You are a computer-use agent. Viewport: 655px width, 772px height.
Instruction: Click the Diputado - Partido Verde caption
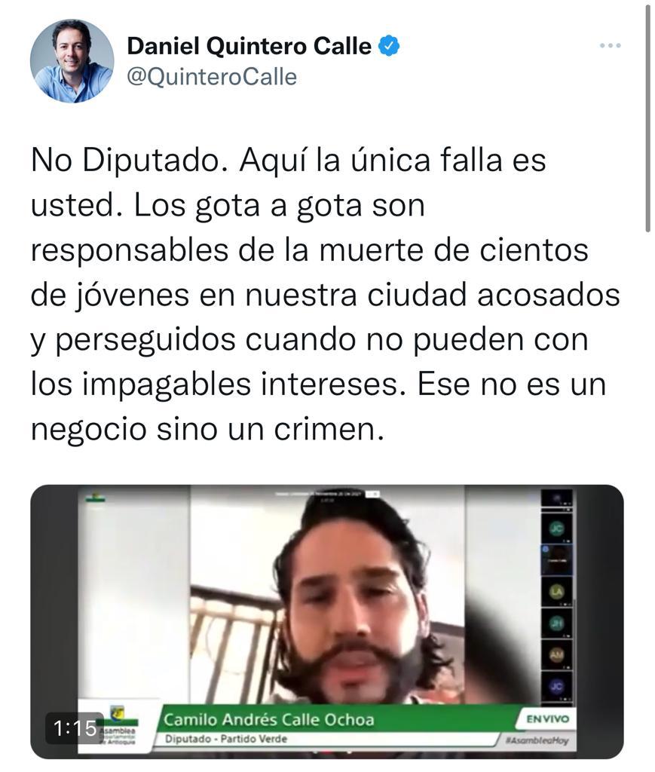click(x=226, y=740)
